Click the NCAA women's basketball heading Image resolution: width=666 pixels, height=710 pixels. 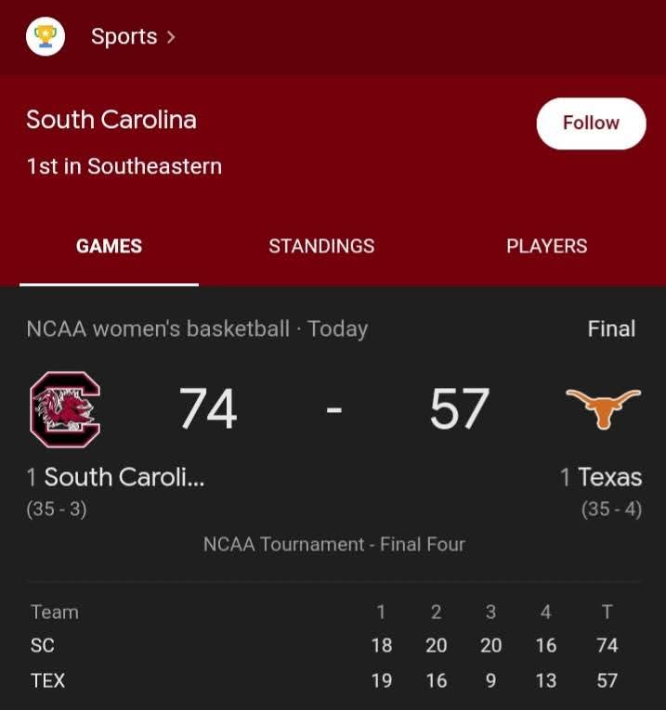(158, 329)
